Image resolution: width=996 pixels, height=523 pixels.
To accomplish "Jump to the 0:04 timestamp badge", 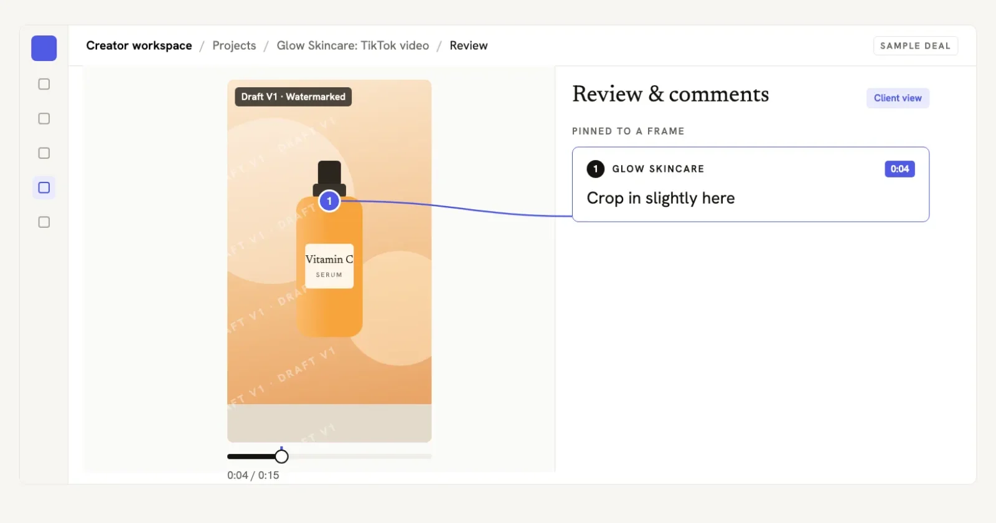I will pyautogui.click(x=900, y=169).
